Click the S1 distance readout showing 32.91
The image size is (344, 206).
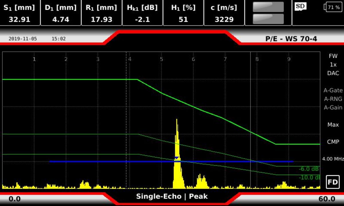pos(19,13)
